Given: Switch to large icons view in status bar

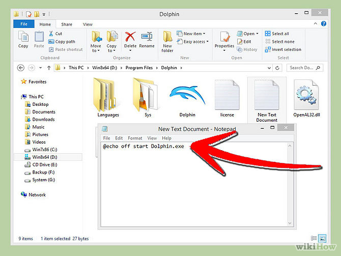Looking at the screenshot, I should [x=322, y=238].
